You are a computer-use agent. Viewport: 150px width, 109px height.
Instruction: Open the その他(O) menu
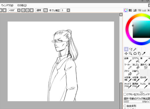(22, 5)
